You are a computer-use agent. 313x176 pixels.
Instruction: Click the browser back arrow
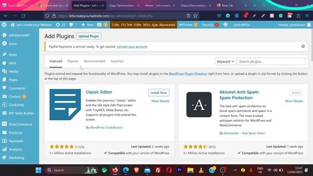point(6,16)
